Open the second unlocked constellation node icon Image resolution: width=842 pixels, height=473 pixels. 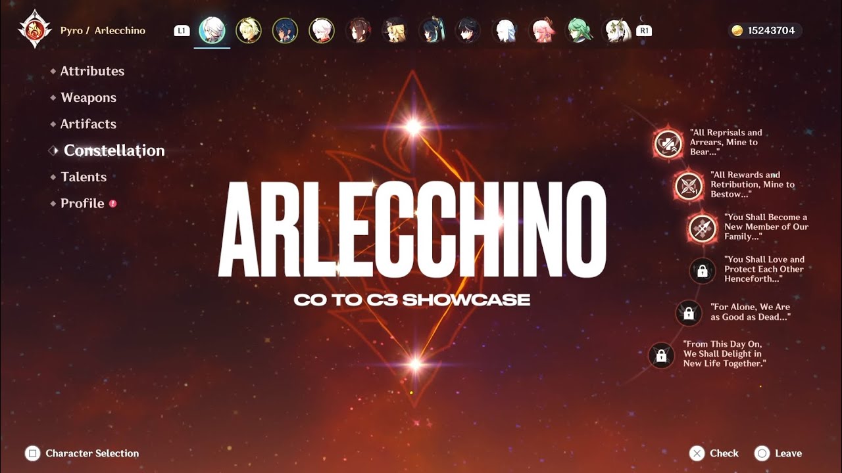click(689, 186)
